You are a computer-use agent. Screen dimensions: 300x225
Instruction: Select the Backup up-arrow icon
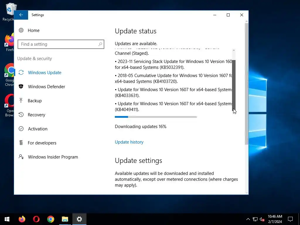pyautogui.click(x=21, y=101)
